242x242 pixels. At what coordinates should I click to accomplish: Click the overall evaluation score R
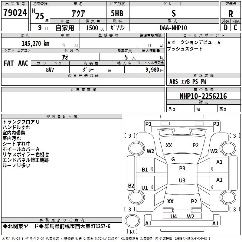pyautogui.click(x=231, y=14)
